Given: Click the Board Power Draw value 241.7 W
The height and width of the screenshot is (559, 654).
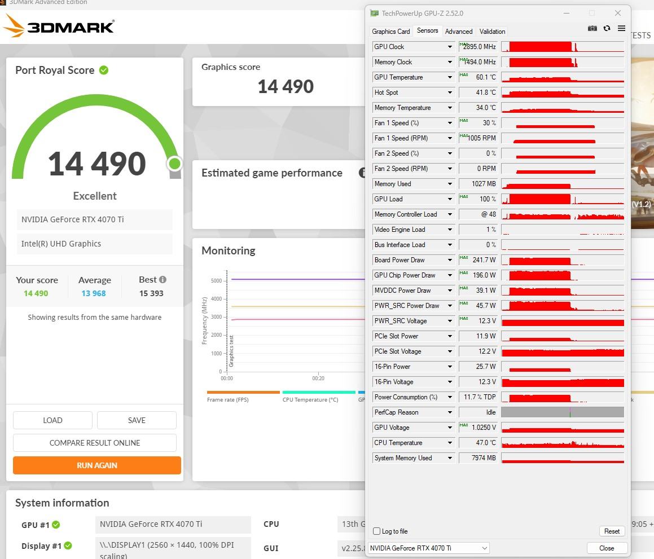Looking at the screenshot, I should coord(478,260).
